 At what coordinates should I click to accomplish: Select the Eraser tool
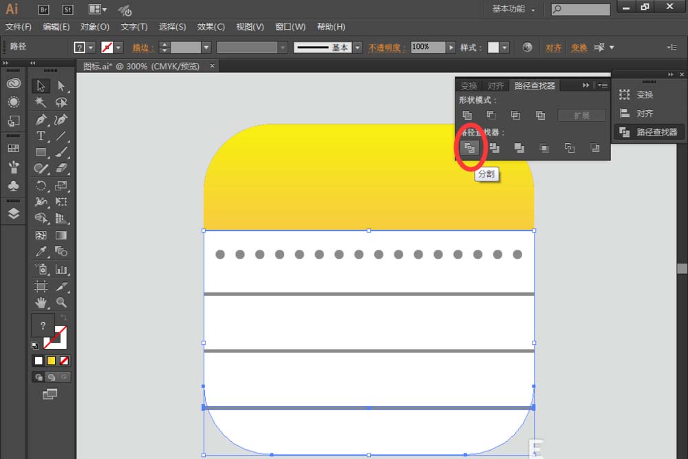tap(61, 169)
